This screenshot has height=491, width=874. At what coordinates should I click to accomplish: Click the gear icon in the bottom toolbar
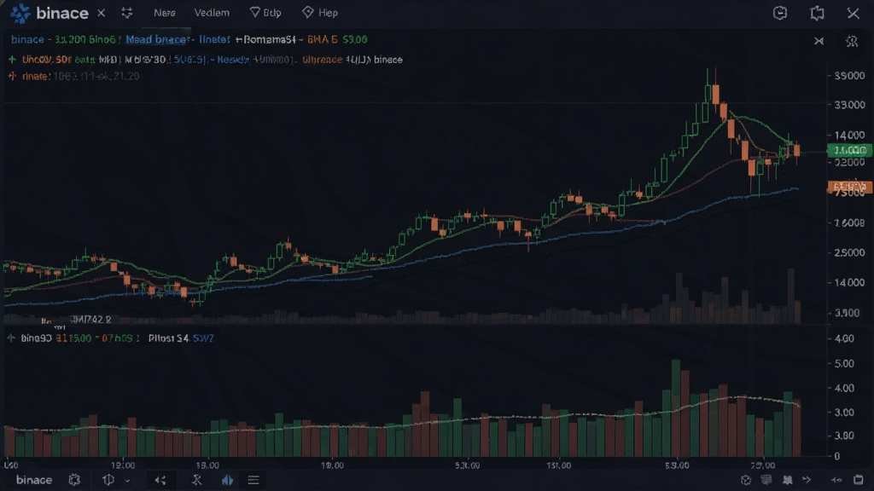click(74, 480)
